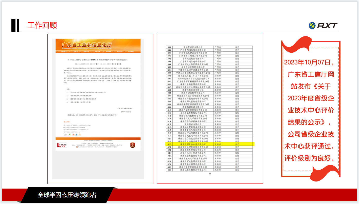Click the table row 珠海康晋电气股份有限公司
This screenshot has height=204, width=359.
[209, 130]
